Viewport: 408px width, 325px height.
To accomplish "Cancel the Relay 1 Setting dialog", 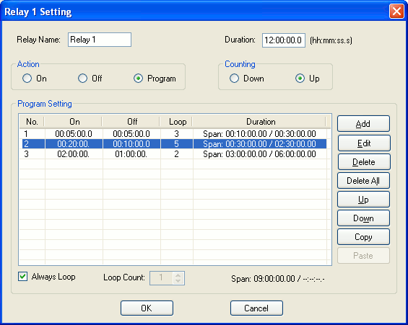I will pos(256,308).
